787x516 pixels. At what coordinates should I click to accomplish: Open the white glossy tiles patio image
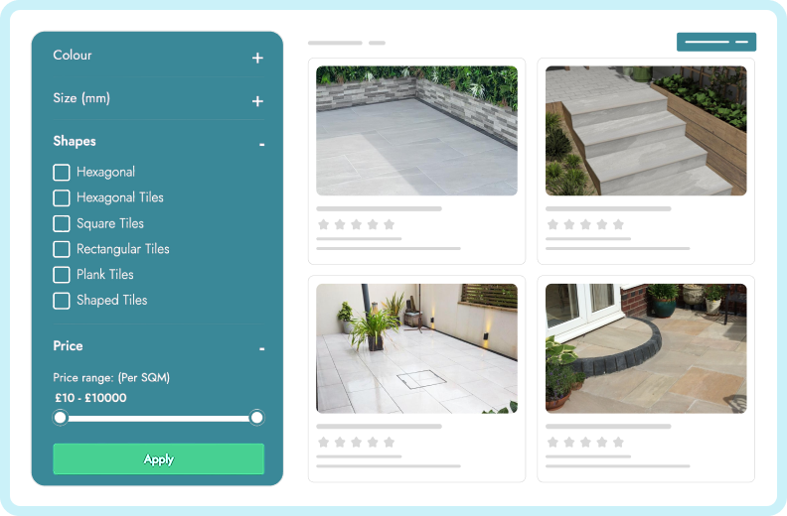(416, 348)
